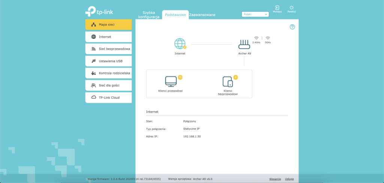The height and width of the screenshot is (183, 384).
Task: Open Ustawienia USB menu item
Action: (108, 61)
